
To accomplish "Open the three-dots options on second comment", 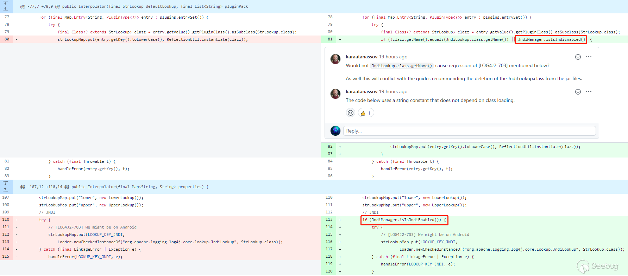I will click(589, 92).
